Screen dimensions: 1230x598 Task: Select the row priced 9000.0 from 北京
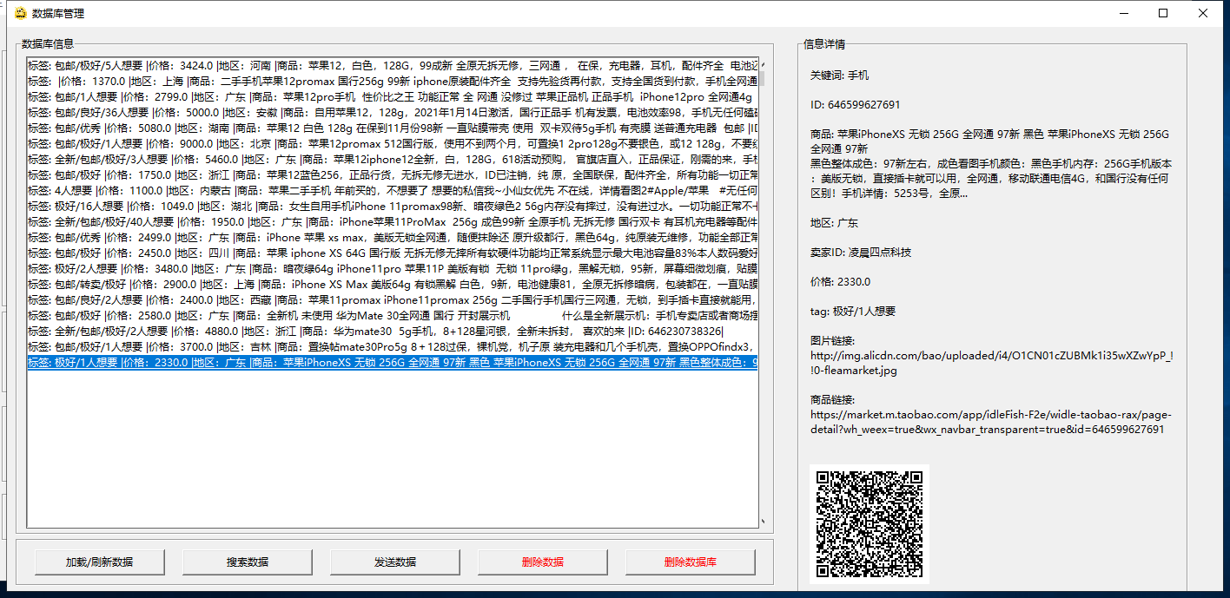click(x=393, y=143)
